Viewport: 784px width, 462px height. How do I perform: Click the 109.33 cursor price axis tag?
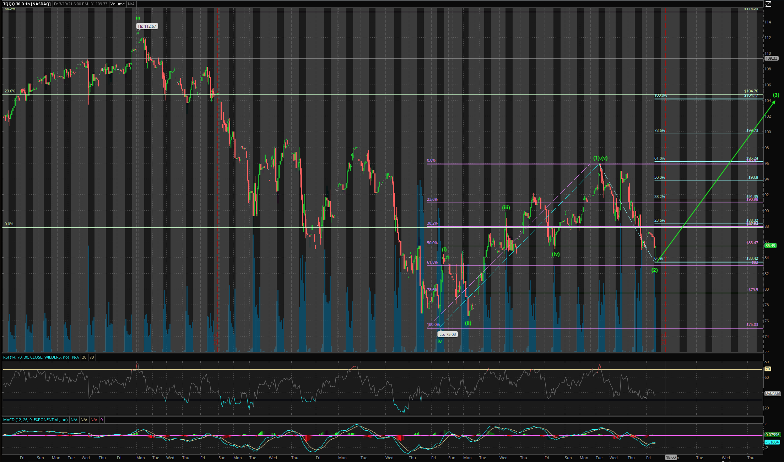coord(771,58)
